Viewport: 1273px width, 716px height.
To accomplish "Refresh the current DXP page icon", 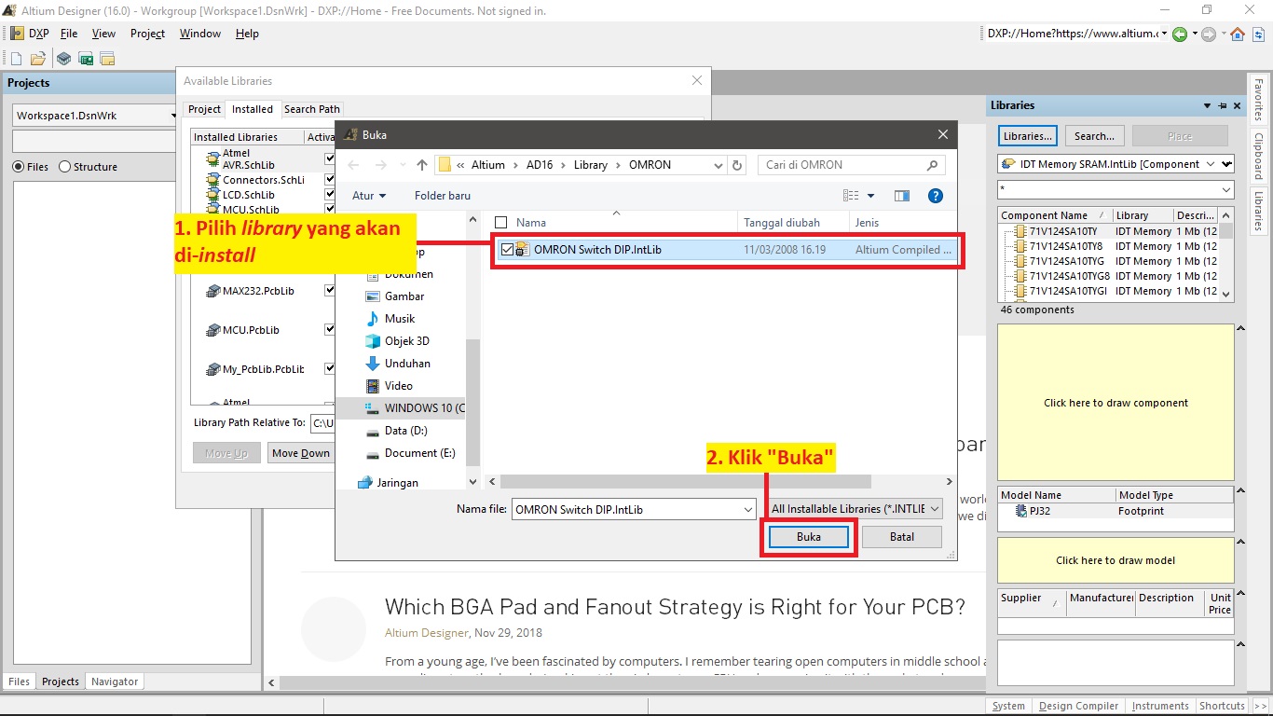I will pyautogui.click(x=1258, y=34).
